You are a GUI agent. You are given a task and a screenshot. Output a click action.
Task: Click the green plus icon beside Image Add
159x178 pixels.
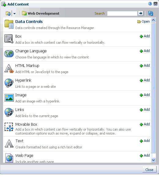click(141, 95)
